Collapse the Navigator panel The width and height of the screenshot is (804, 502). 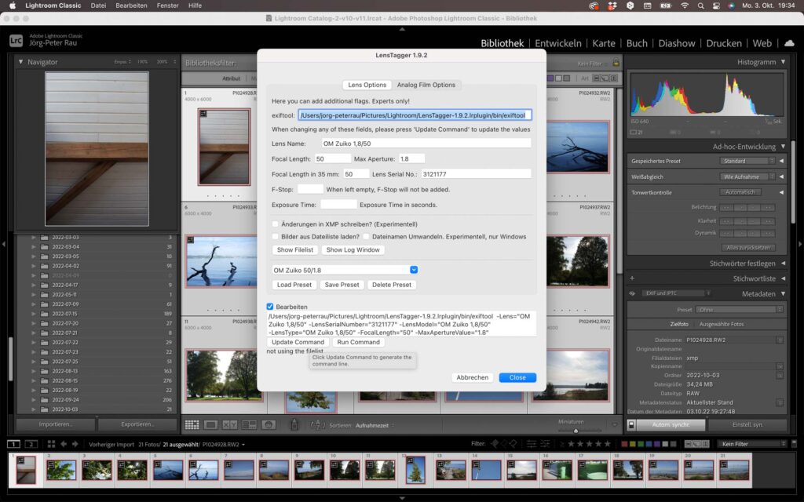(x=21, y=62)
